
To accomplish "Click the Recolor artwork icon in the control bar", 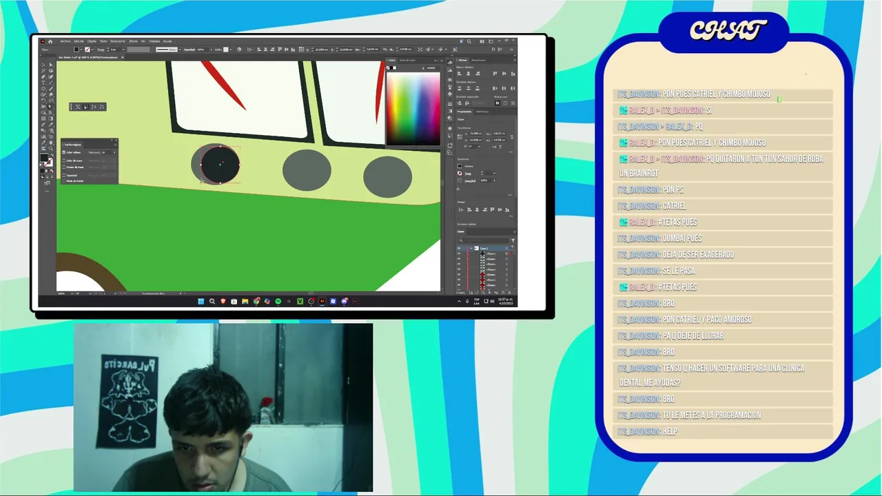I will [x=239, y=50].
